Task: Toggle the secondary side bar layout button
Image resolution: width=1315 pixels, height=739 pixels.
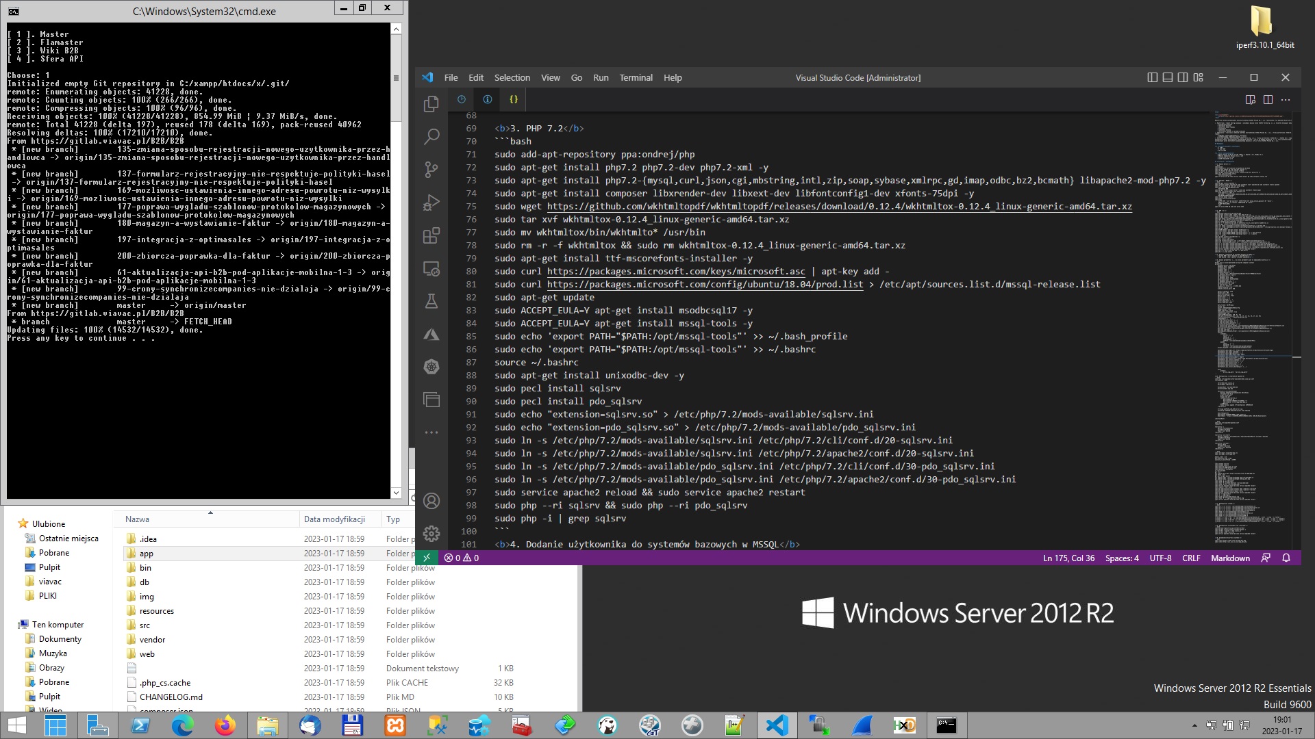Action: coord(1183,77)
